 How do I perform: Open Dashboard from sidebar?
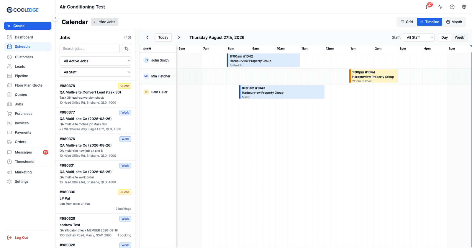(x=28, y=37)
